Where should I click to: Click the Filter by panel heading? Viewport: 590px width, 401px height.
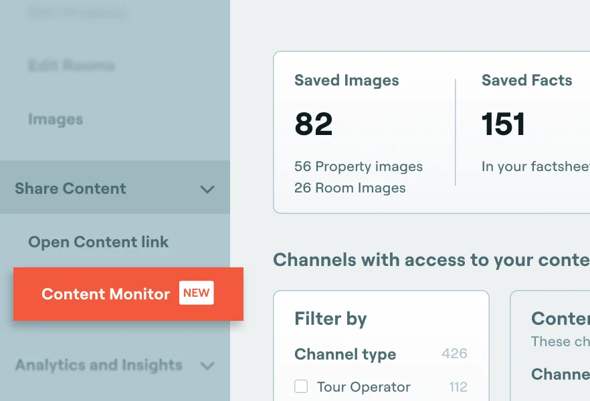click(x=330, y=319)
